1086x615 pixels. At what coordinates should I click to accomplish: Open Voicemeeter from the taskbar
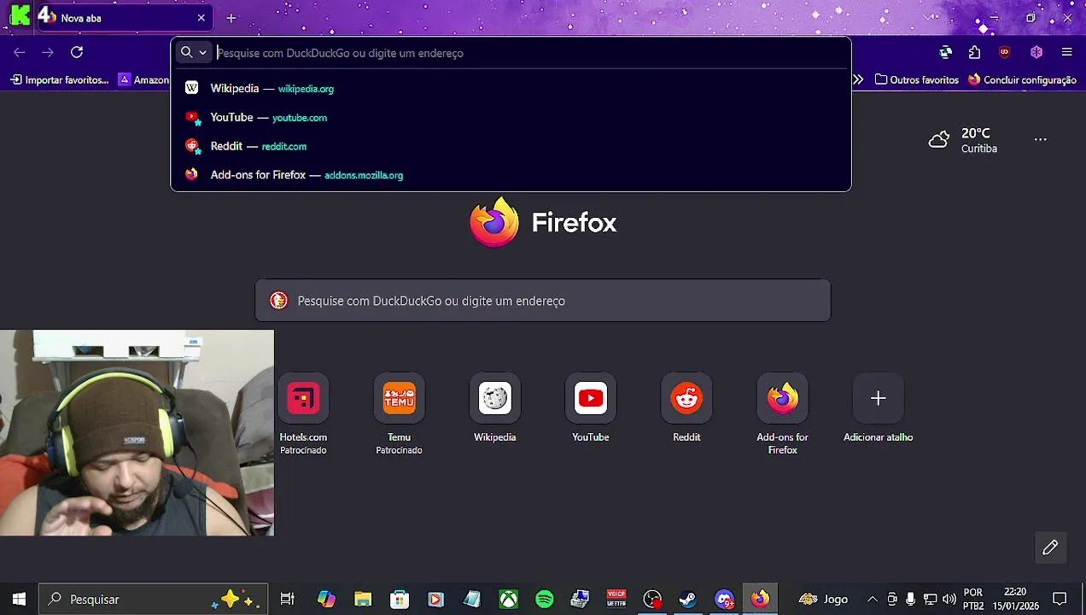click(616, 600)
